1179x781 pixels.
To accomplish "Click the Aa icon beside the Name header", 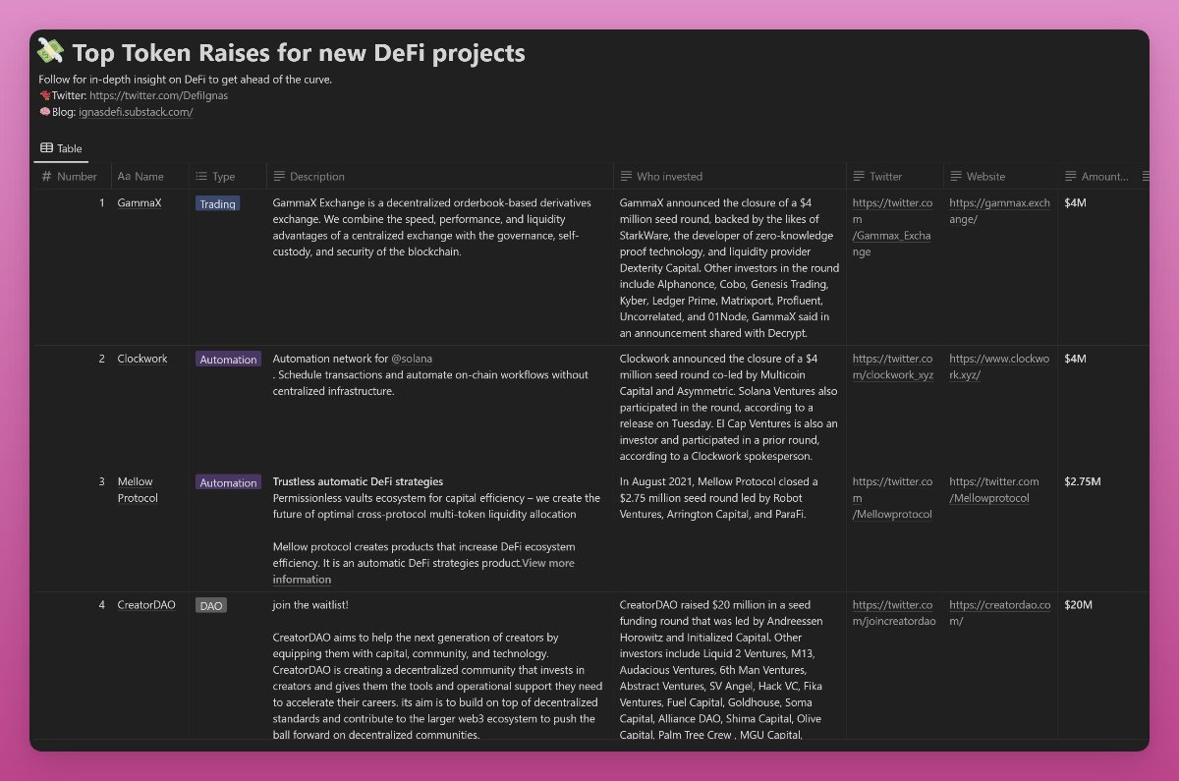I will pyautogui.click(x=123, y=176).
